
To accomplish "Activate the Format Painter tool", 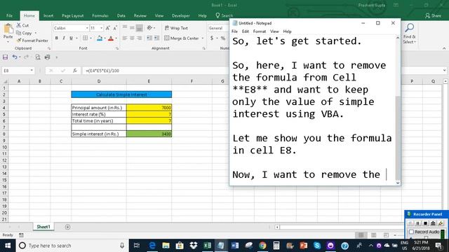I will [32, 41].
